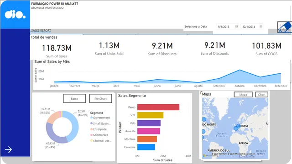Click the dezembro label on the axis
The image size is (292, 164).
tap(281, 86)
